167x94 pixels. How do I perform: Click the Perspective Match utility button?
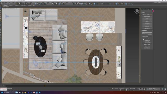(147, 16)
